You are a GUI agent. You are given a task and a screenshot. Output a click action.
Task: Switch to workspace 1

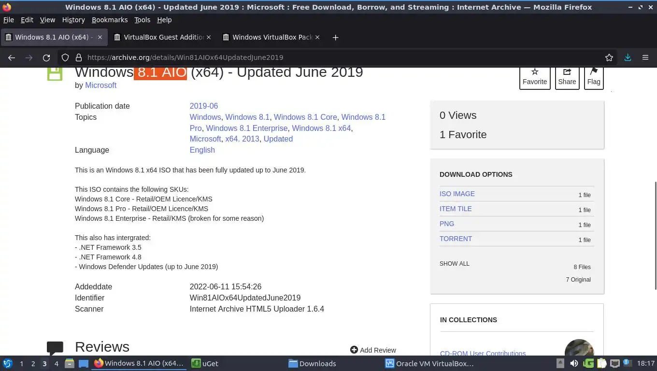pos(21,364)
